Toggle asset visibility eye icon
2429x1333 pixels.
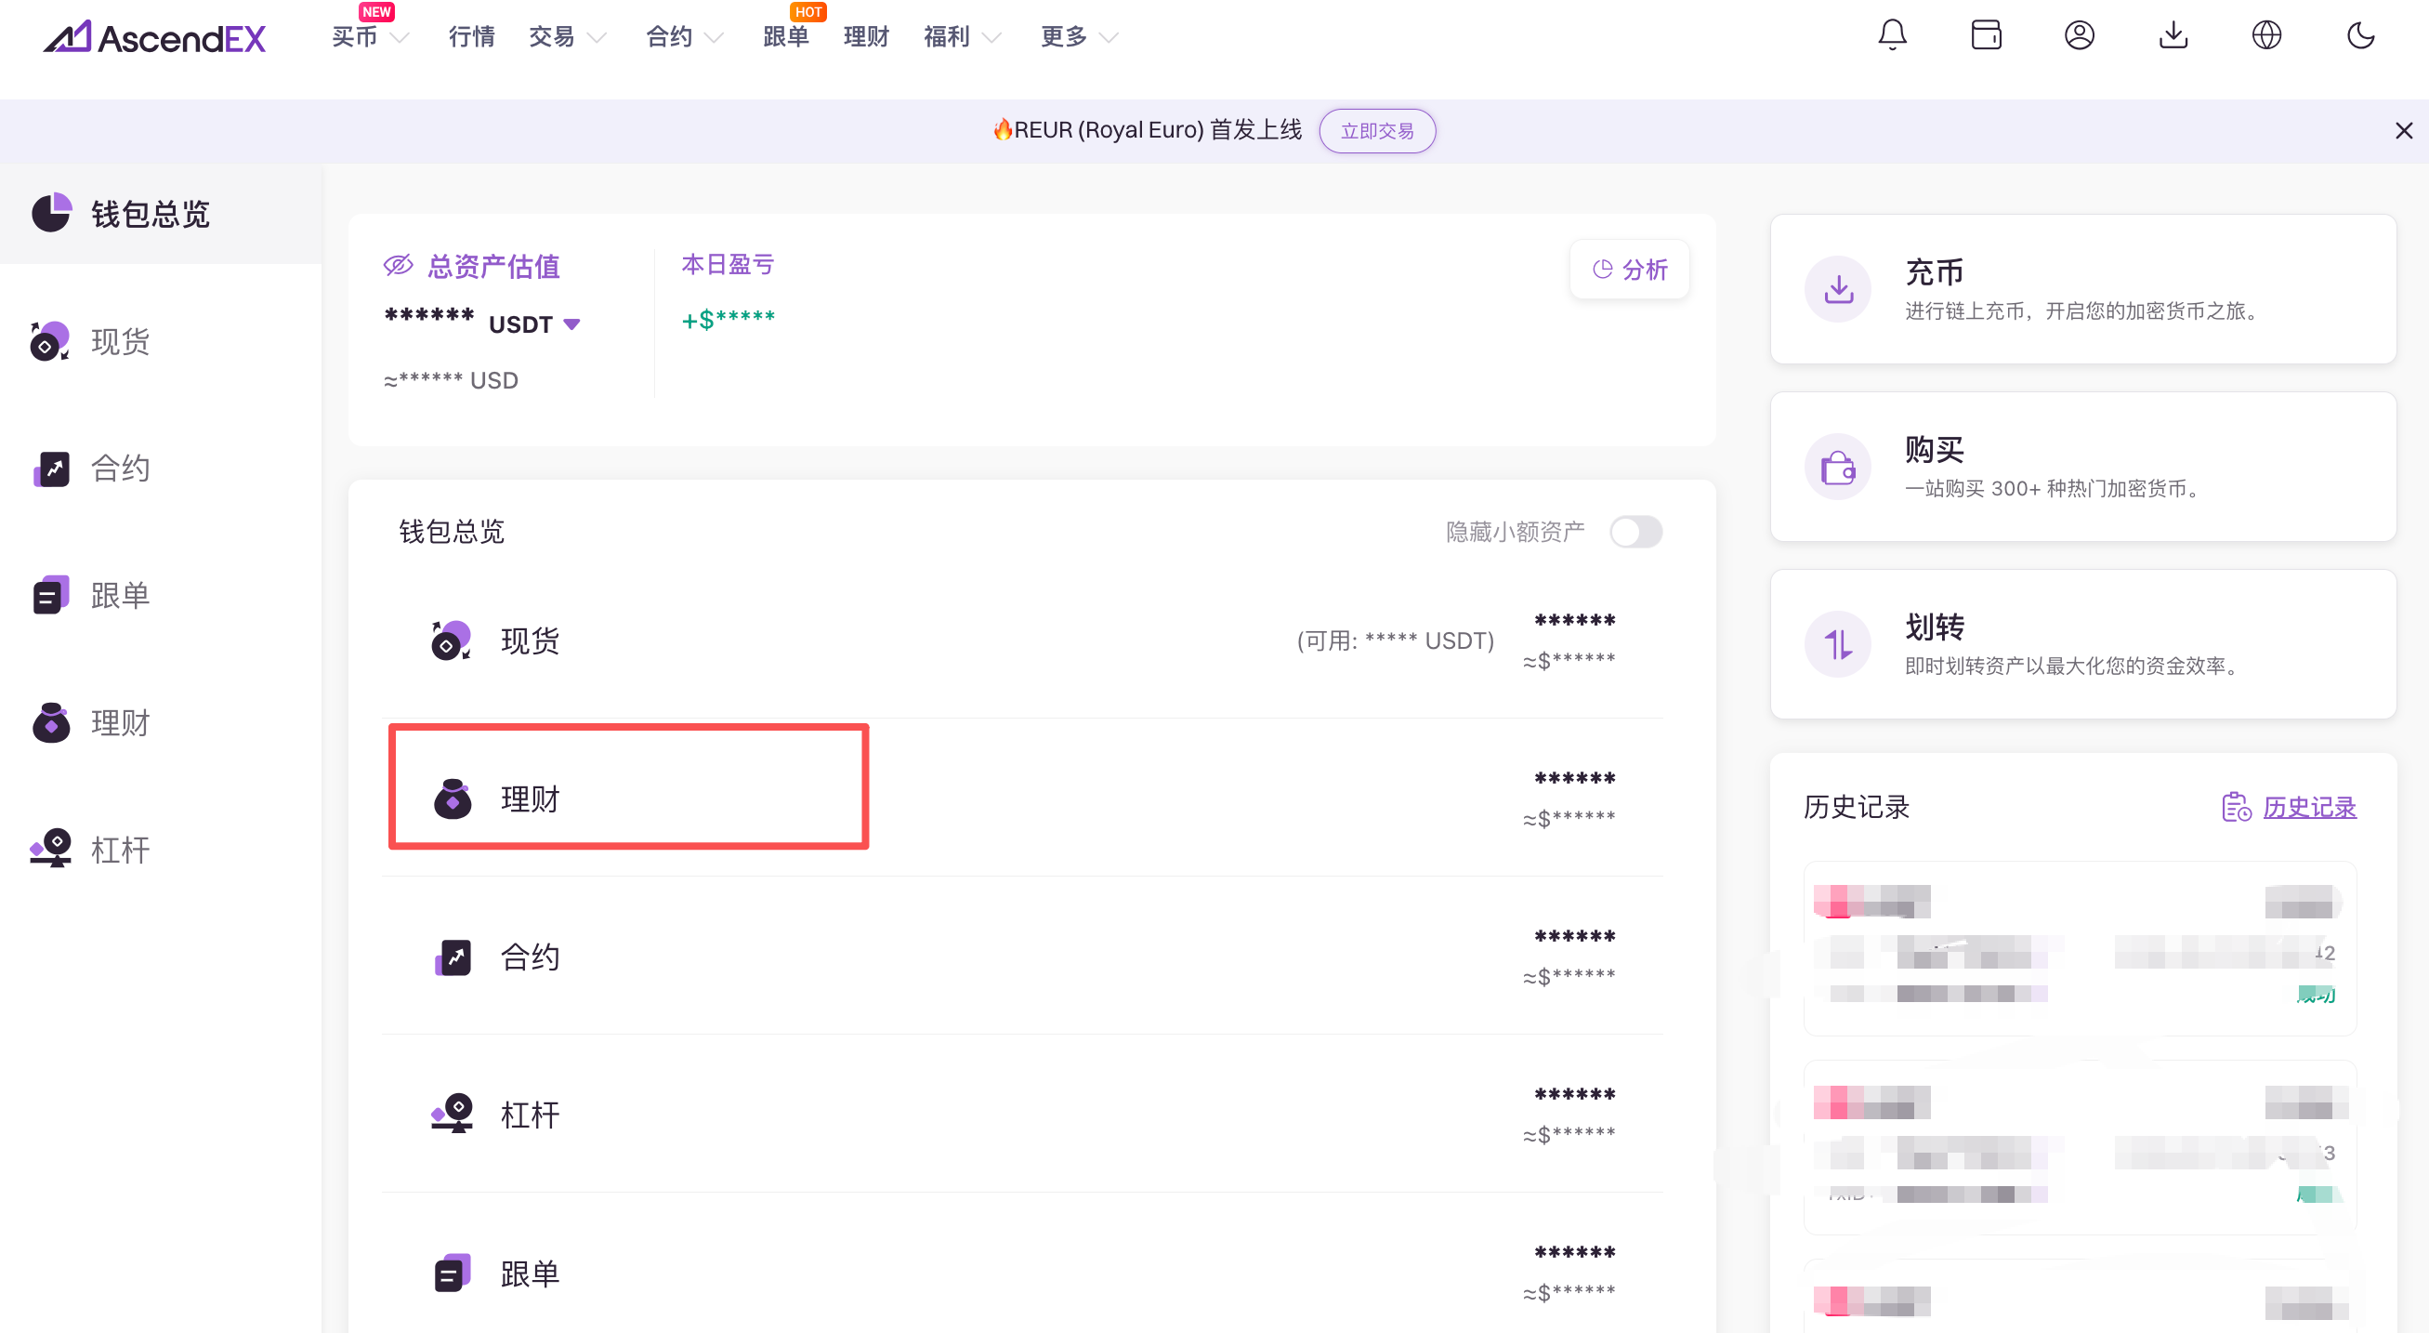398,266
